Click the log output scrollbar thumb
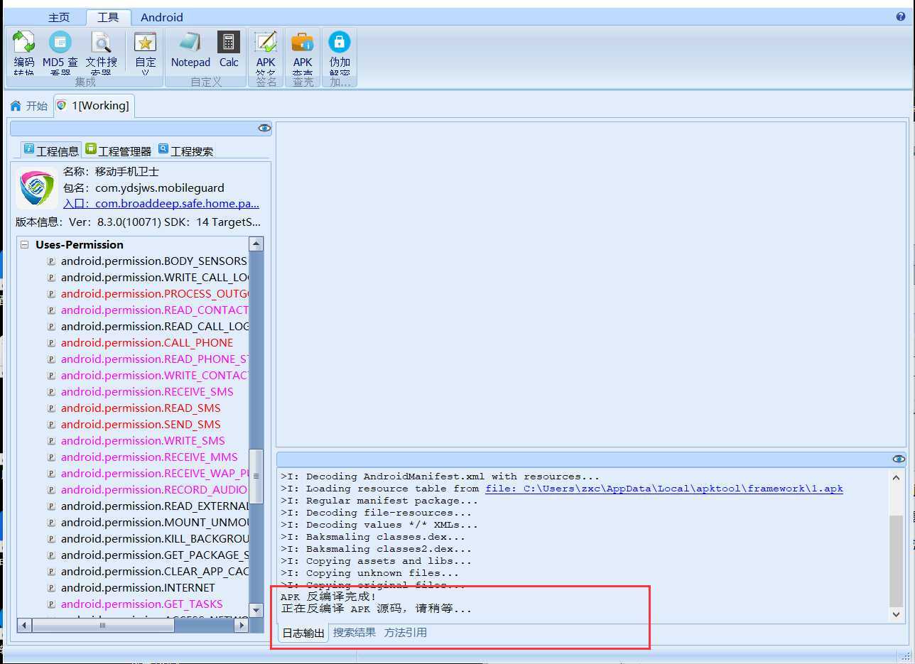915x664 pixels. (896, 561)
